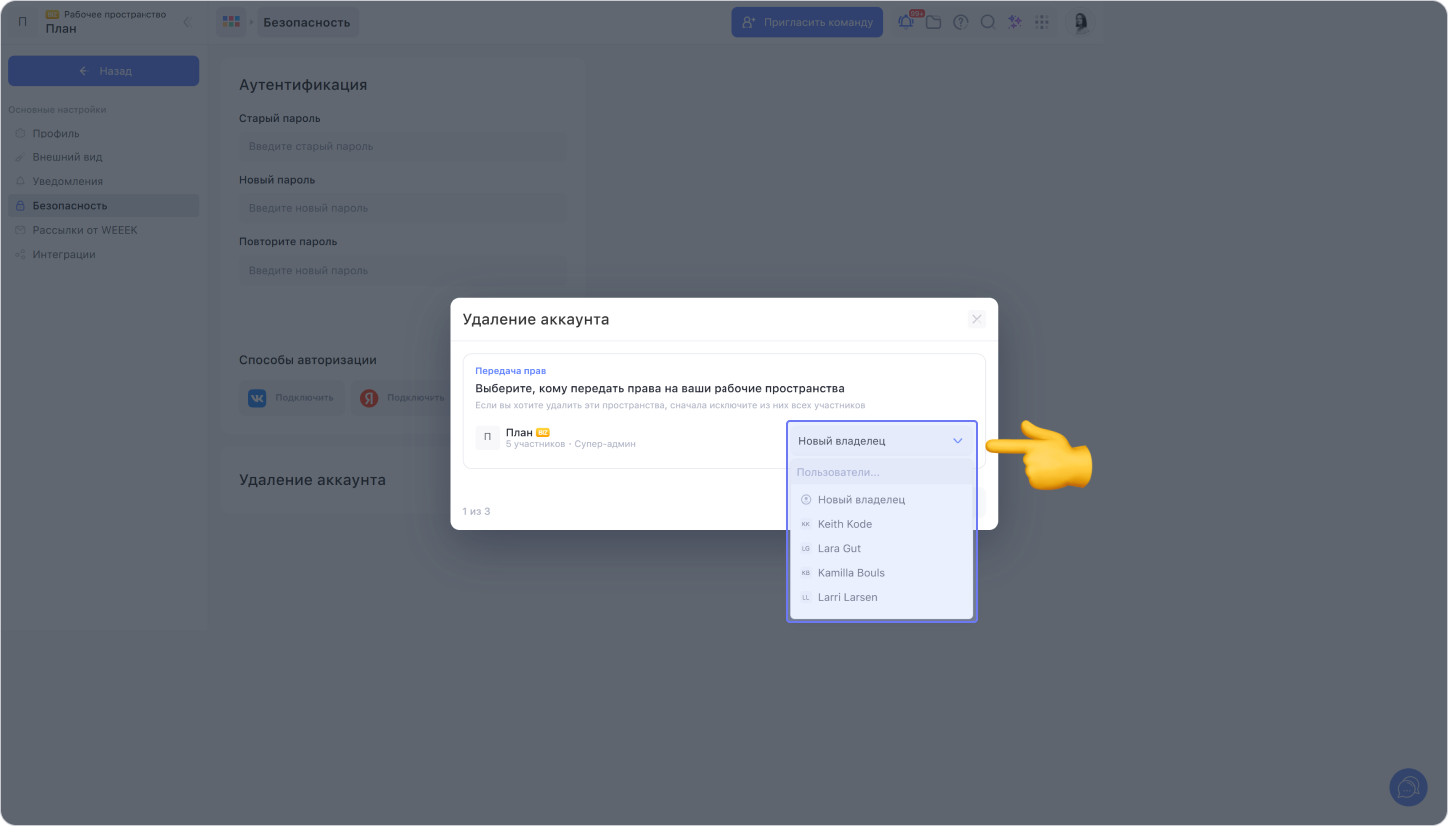Open the user avatar menu

coord(1081,22)
